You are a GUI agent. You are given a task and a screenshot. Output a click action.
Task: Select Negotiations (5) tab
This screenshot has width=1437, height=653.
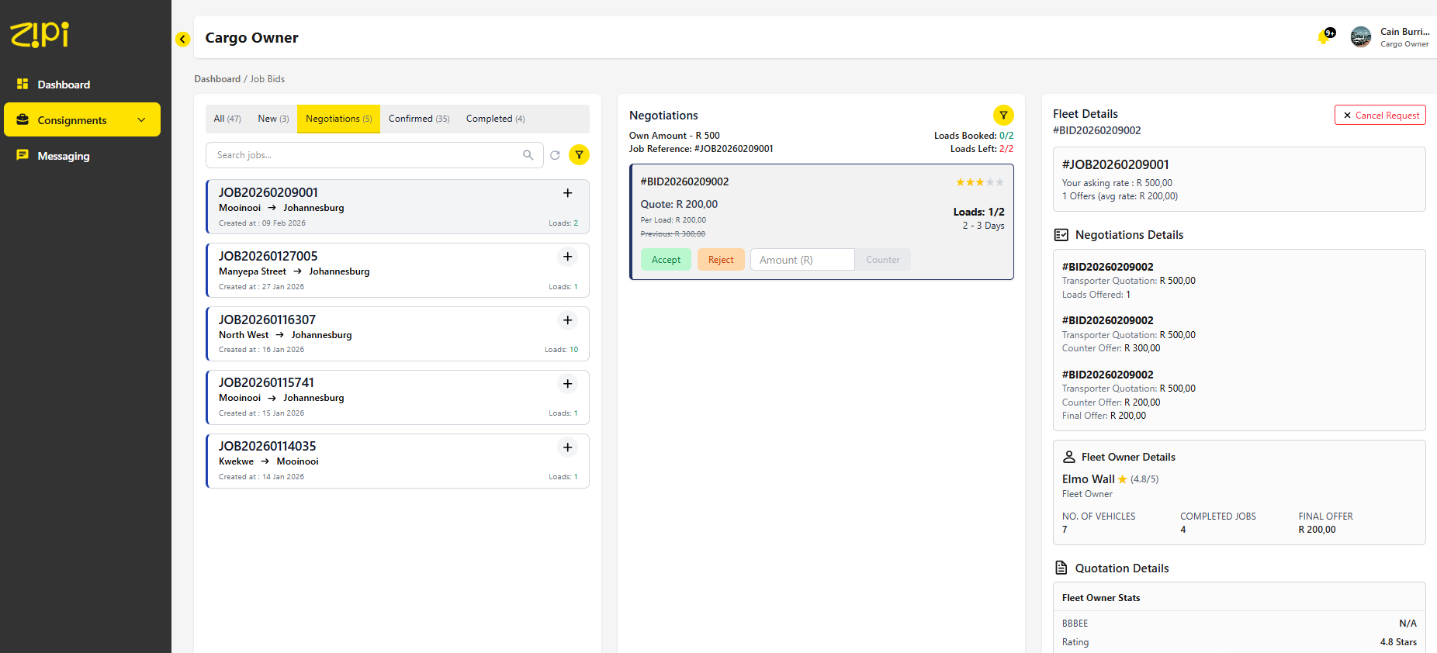click(338, 119)
